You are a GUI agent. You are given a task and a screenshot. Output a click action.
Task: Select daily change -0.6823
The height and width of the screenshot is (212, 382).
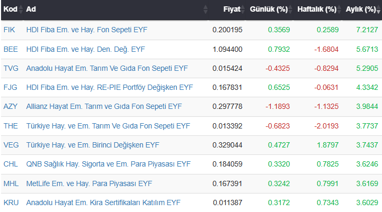tap(278, 126)
